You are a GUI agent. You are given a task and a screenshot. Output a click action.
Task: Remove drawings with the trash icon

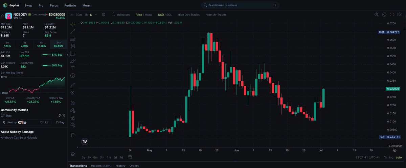pyautogui.click(x=73, y=135)
